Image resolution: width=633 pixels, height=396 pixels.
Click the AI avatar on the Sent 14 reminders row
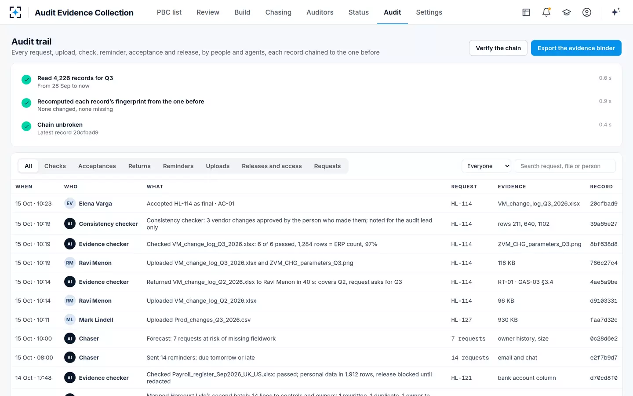pyautogui.click(x=70, y=357)
